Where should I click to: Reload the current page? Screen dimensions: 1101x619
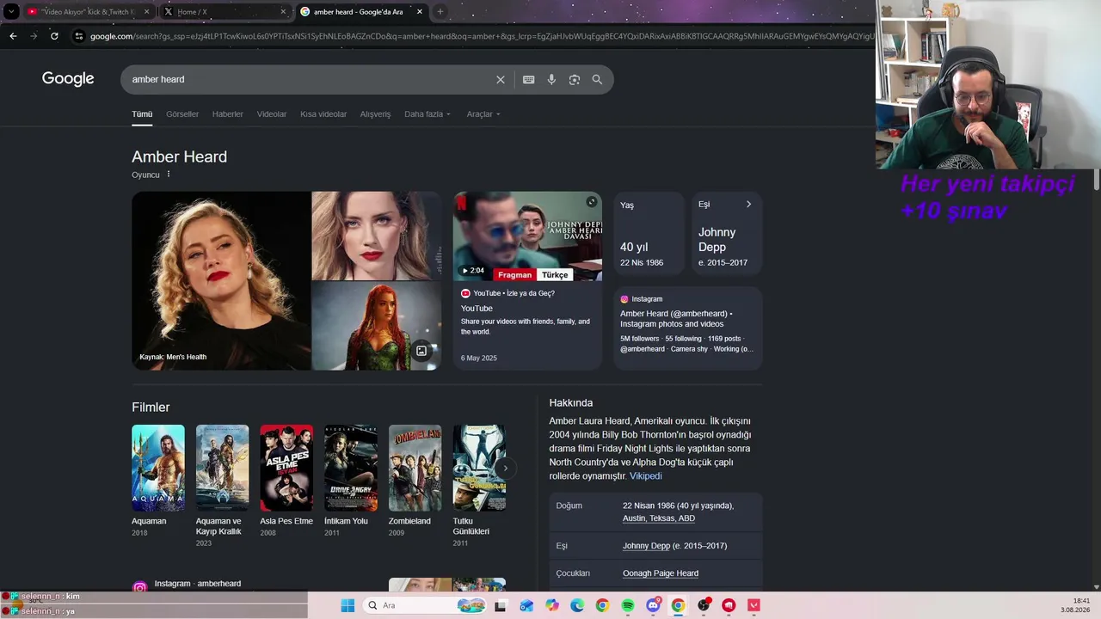click(x=54, y=36)
